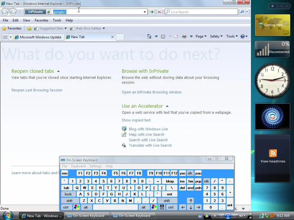Click Search with Live Search link
Viewport: 294px width, 220px height.
[148, 140]
